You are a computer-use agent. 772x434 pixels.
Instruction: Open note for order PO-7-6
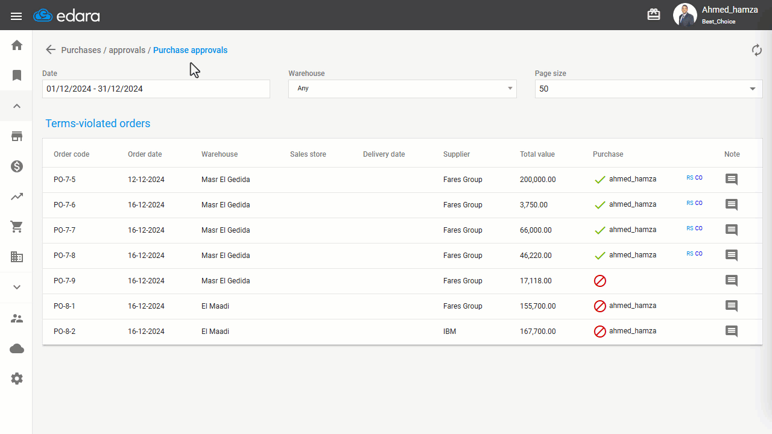(x=732, y=204)
